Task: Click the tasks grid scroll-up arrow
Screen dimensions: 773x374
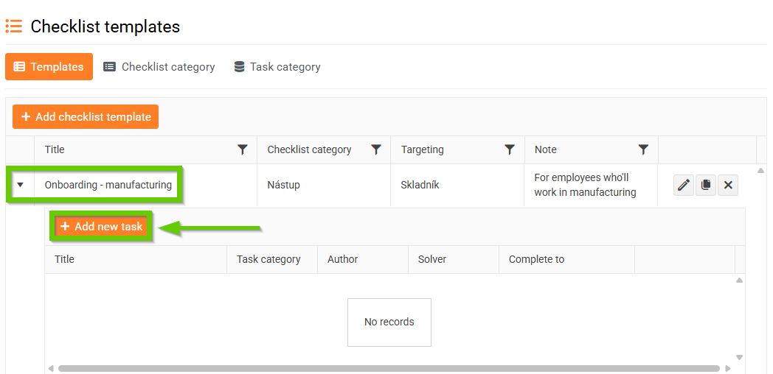Action: point(739,280)
